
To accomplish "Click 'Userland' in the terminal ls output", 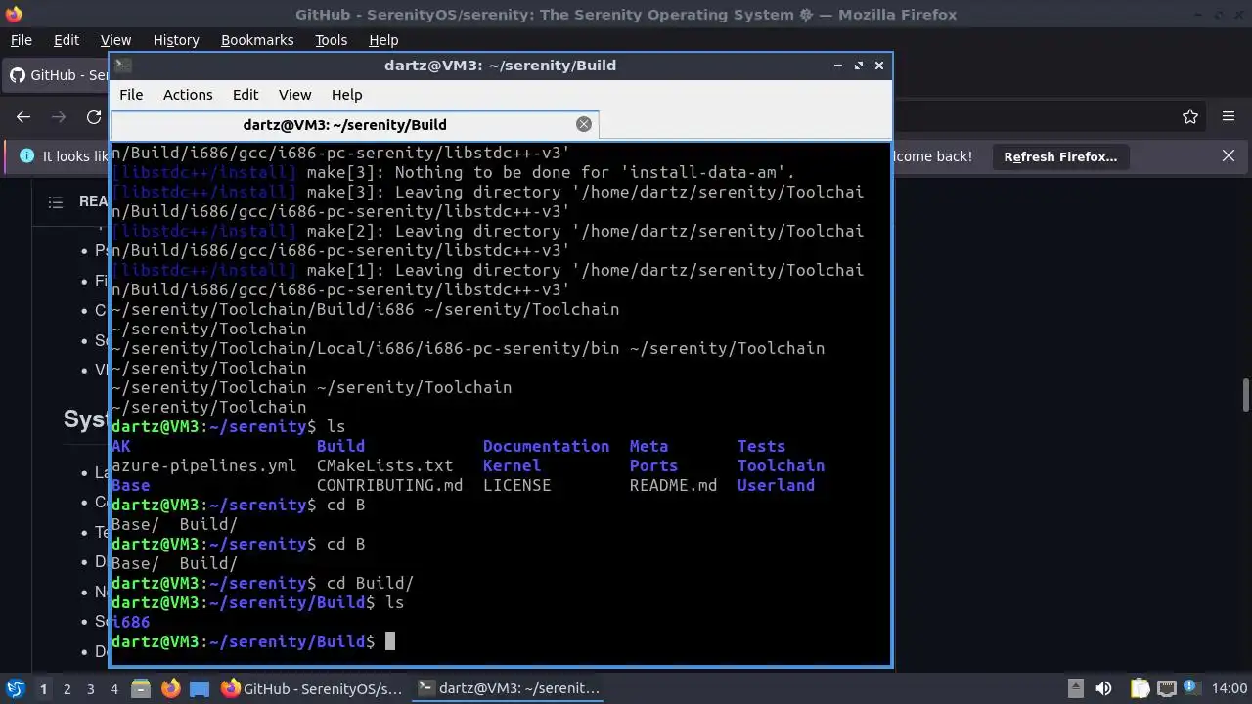I will click(x=776, y=485).
